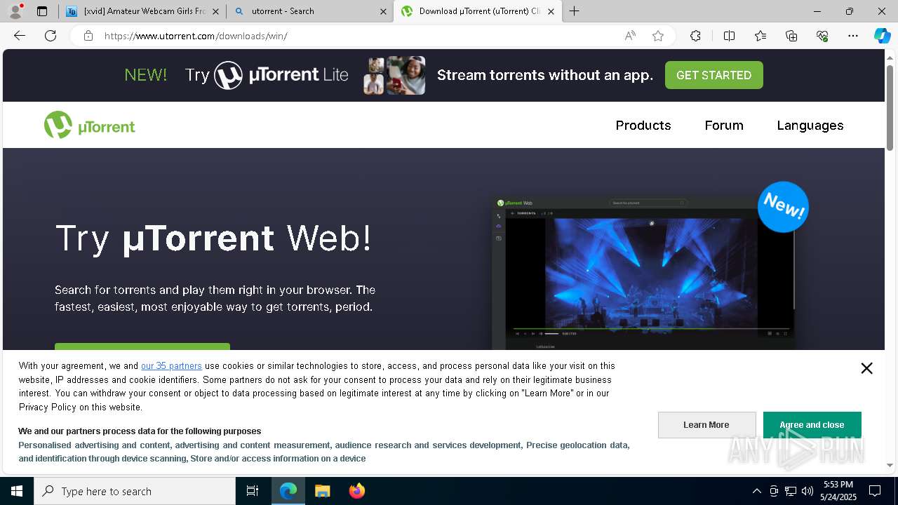Image resolution: width=898 pixels, height=505 pixels.
Task: Click the taskbar clock showing 5:53 PM
Action: point(838,491)
